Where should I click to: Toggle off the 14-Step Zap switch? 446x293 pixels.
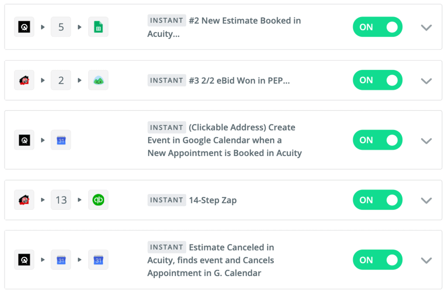coord(378,200)
